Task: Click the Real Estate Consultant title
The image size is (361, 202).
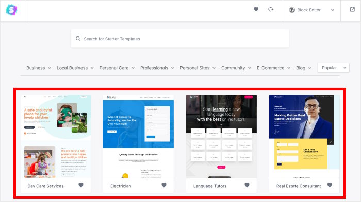Action: 299,186
